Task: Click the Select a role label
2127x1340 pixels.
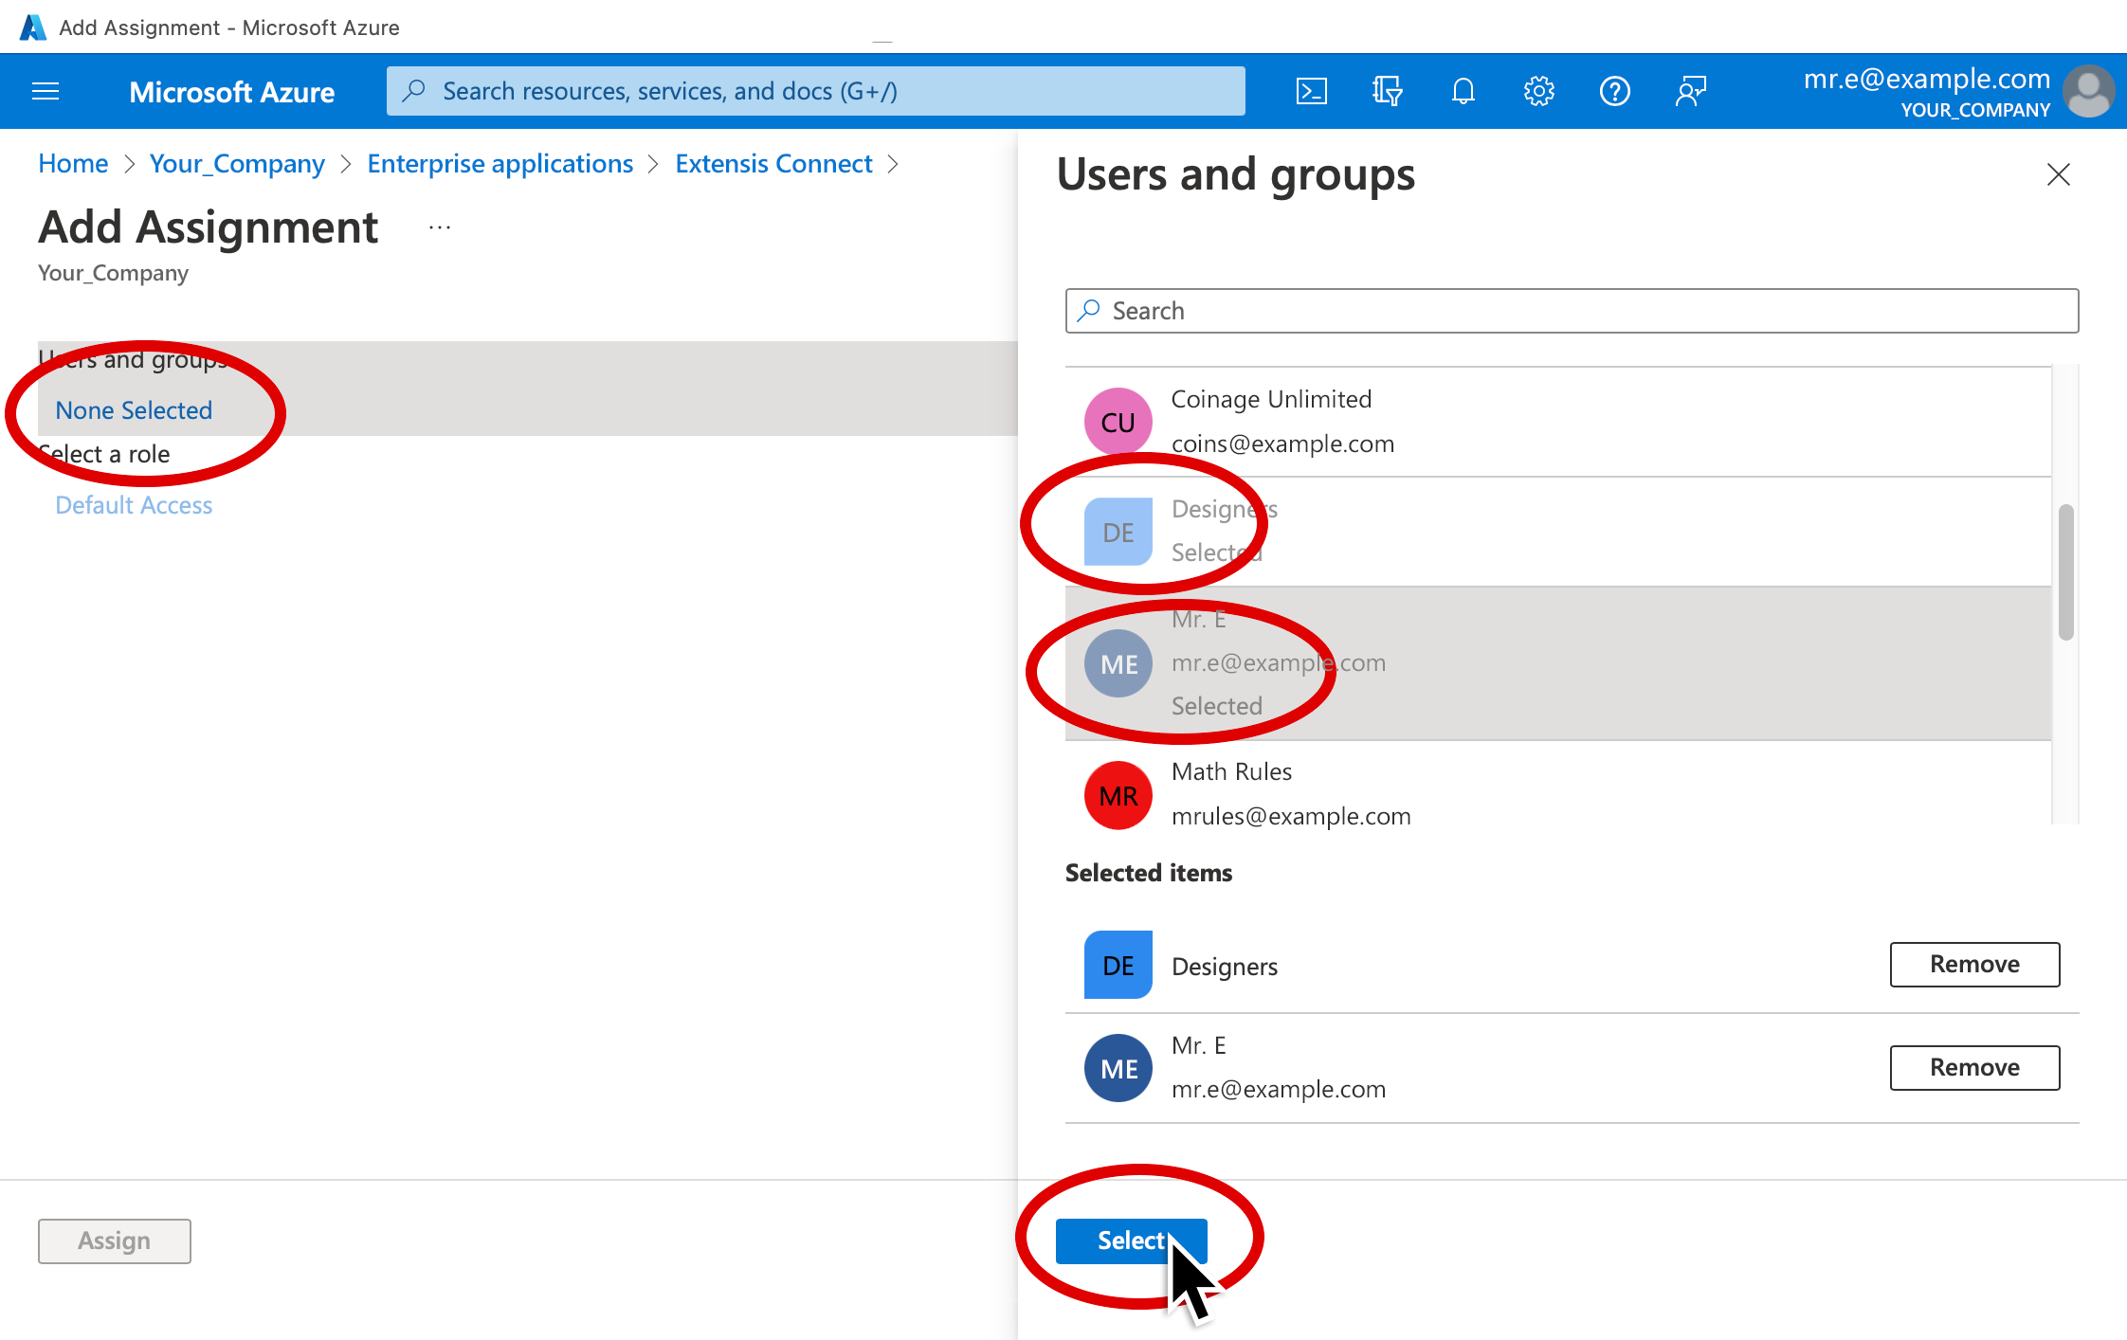Action: coord(104,454)
